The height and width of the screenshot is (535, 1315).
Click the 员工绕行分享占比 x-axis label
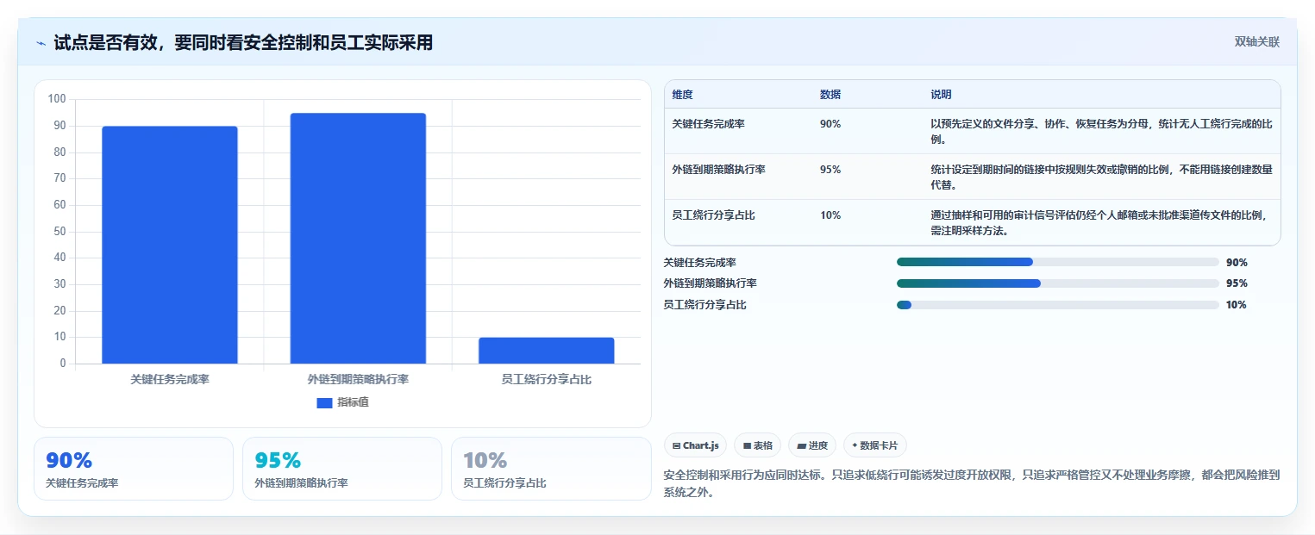coord(547,379)
